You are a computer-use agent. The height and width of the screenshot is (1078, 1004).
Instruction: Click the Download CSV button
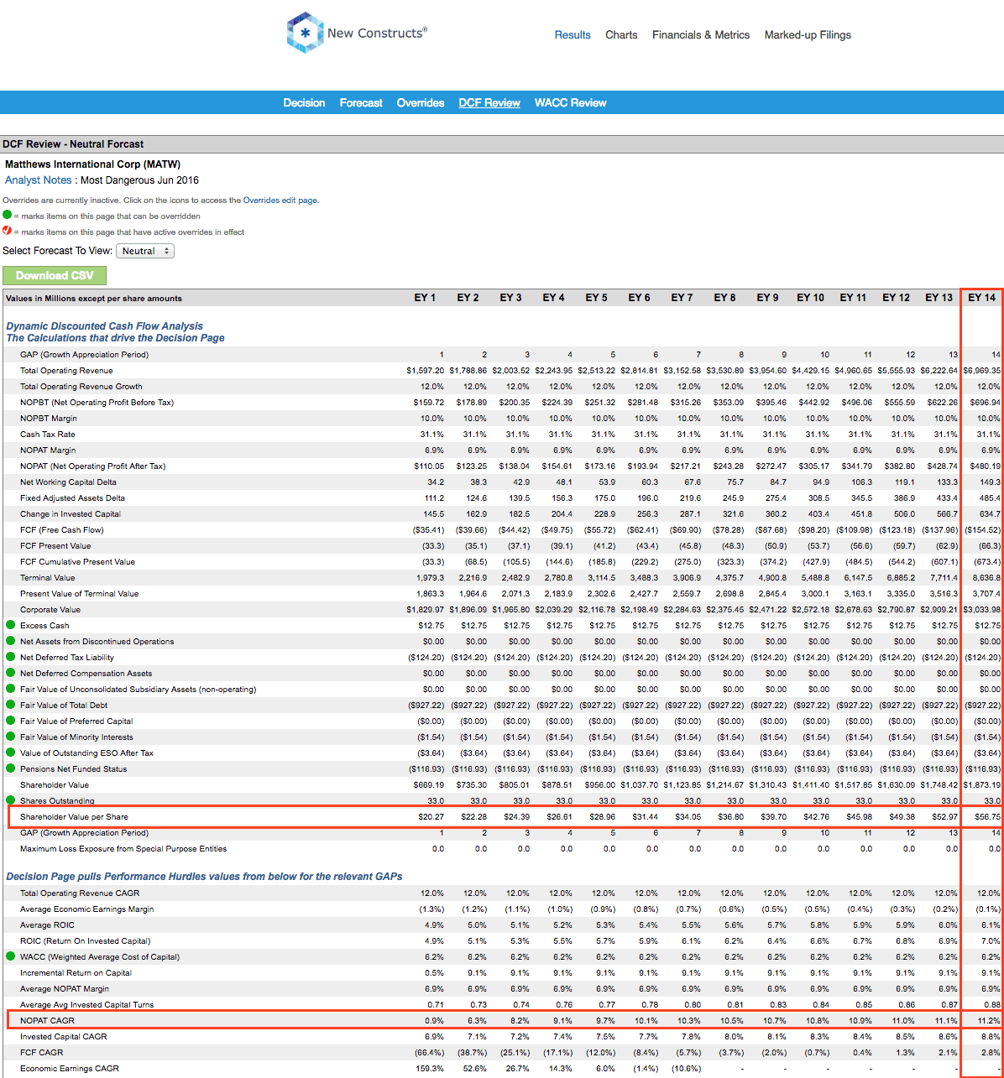(x=55, y=275)
